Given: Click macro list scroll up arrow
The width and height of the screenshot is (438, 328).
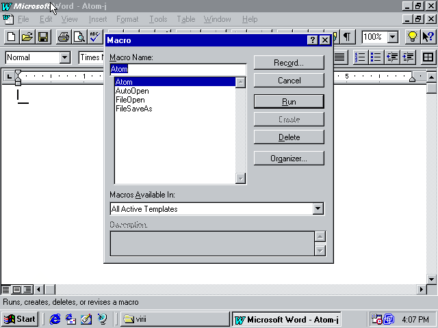Looking at the screenshot, I should pyautogui.click(x=240, y=83).
